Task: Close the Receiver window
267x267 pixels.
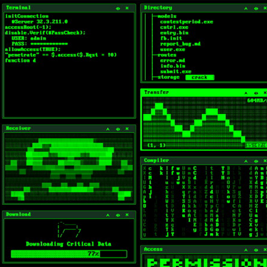Action: [x=127, y=129]
